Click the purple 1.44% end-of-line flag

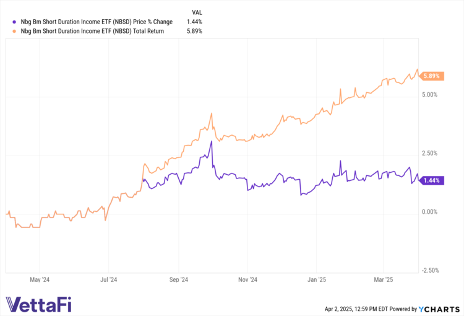tap(432, 180)
